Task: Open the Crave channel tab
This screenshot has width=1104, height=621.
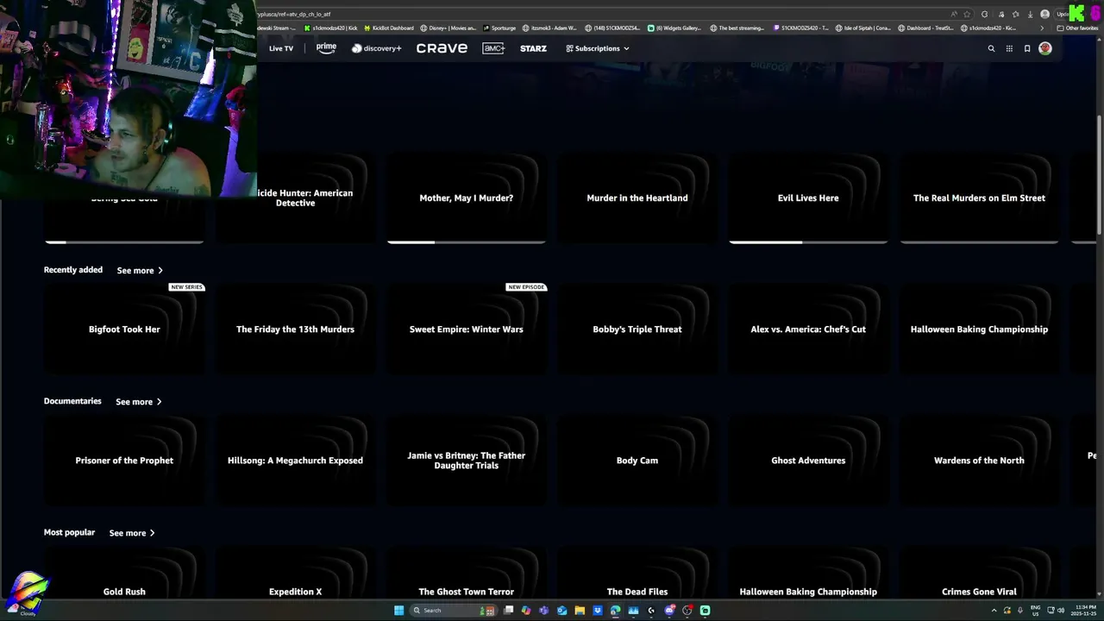Action: 442,48
